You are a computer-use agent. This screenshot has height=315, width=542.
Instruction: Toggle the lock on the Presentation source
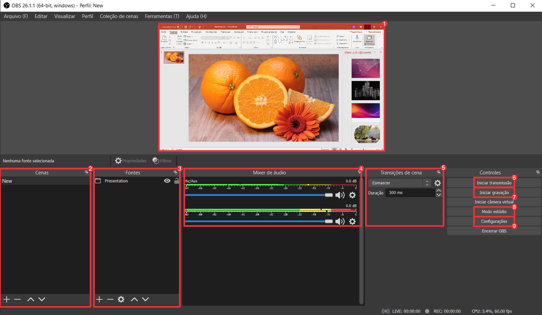click(x=177, y=181)
